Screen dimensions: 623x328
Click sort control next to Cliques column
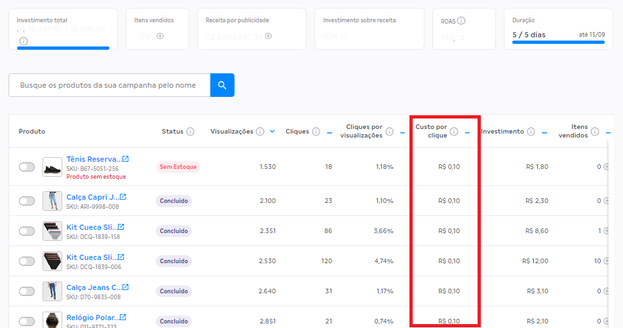tap(329, 132)
